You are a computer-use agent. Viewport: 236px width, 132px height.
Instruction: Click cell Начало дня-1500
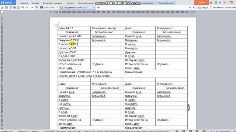coord(74,36)
